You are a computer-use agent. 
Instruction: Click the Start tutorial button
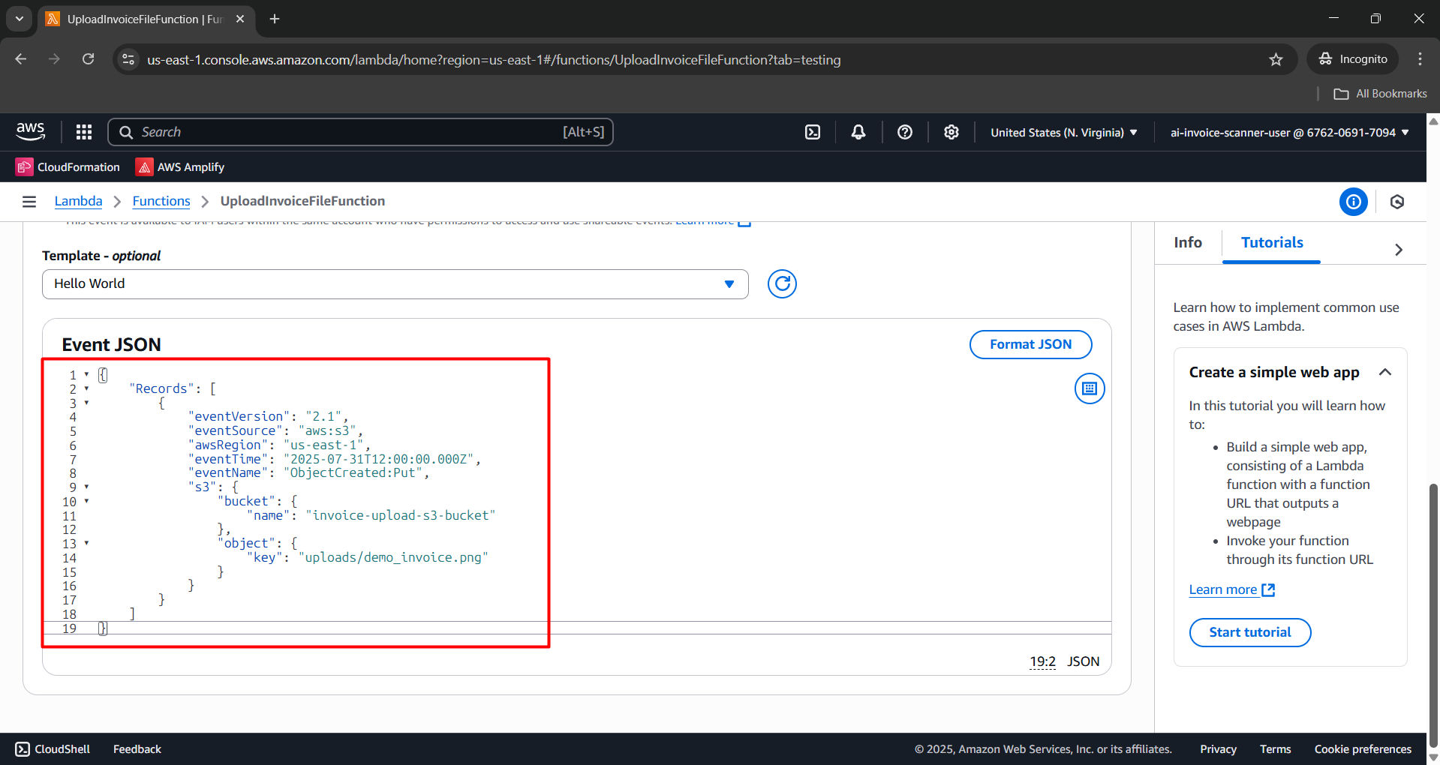[1249, 632]
